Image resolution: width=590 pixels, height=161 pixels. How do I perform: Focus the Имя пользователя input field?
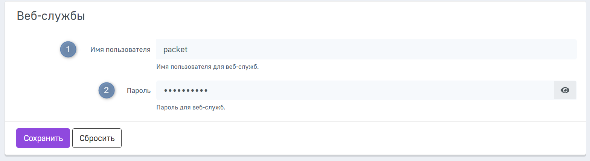click(366, 49)
